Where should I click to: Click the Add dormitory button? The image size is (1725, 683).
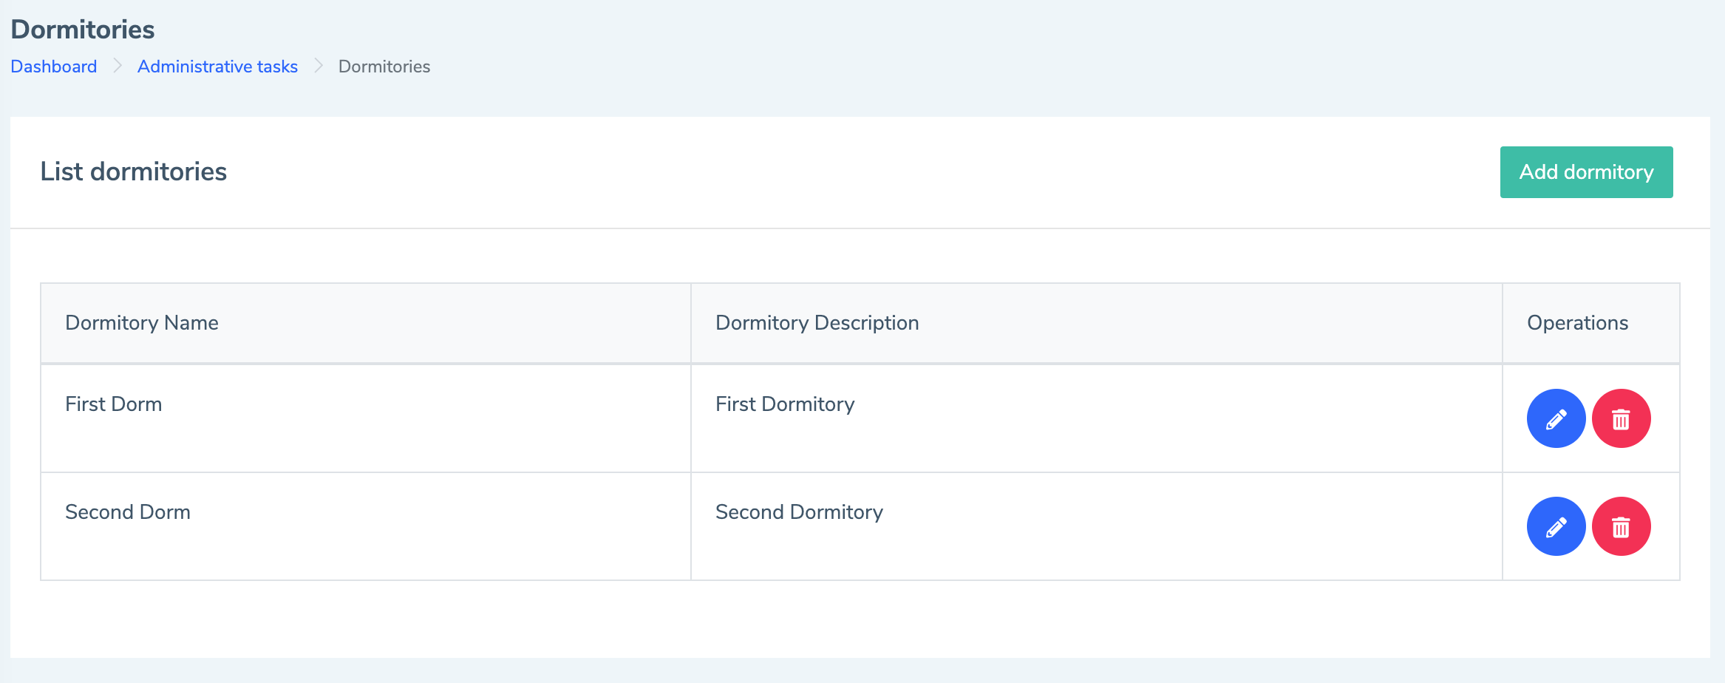click(x=1586, y=172)
